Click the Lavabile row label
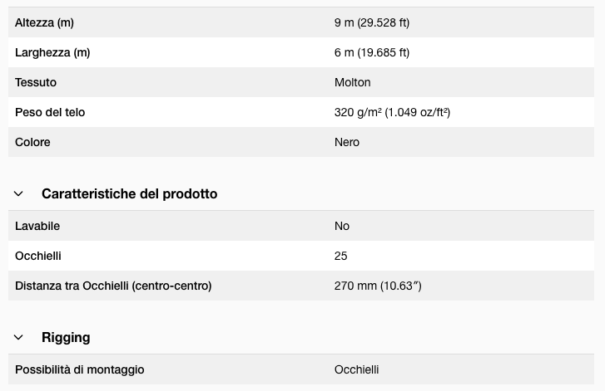The image size is (605, 391). 37,226
